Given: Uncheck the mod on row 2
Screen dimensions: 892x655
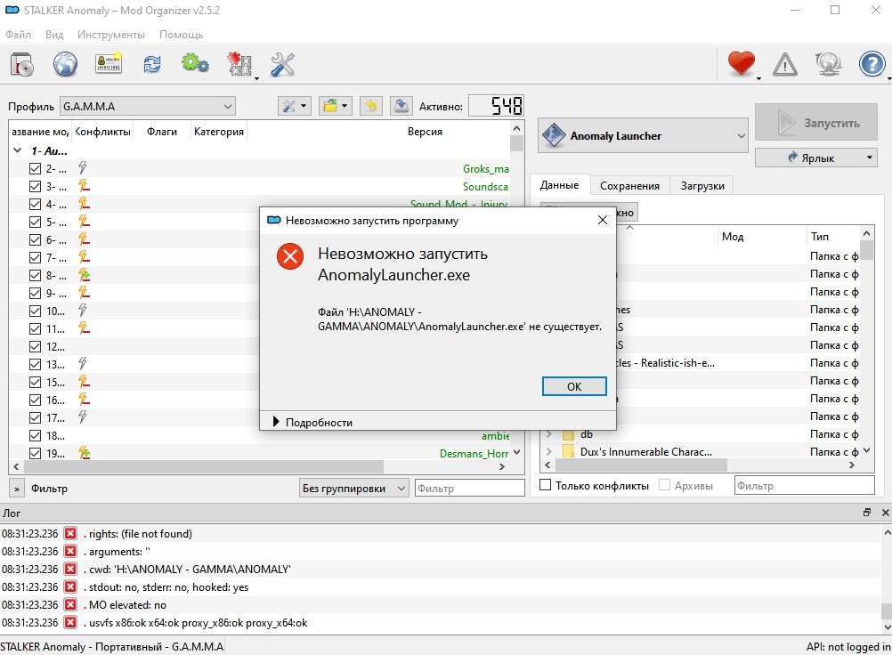Looking at the screenshot, I should pyautogui.click(x=36, y=168).
